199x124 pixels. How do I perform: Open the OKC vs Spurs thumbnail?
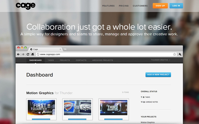[78, 108]
